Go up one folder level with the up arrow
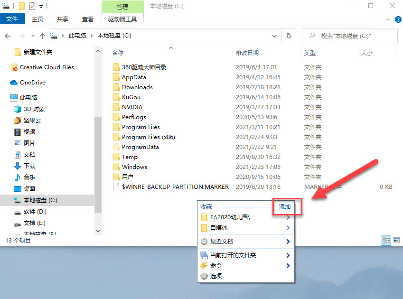This screenshot has height=299, width=403. [43, 36]
